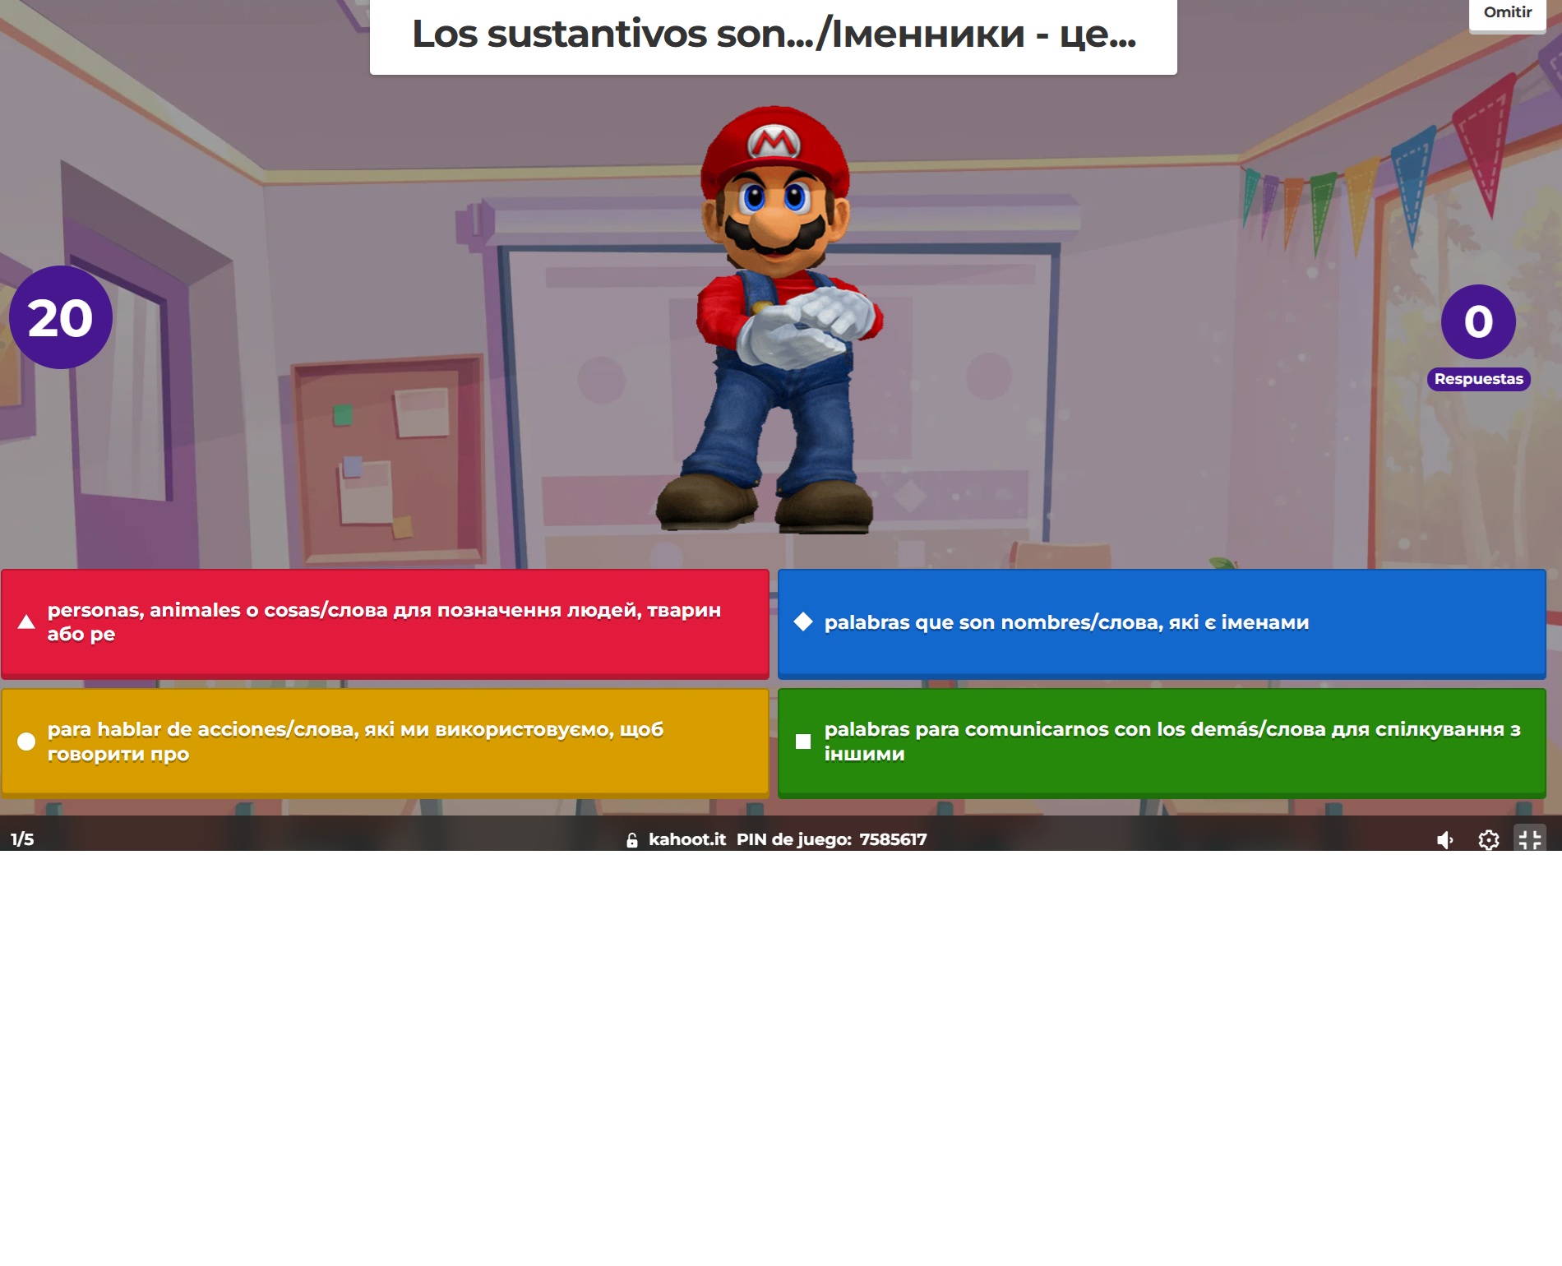Click the answers counter circle showing 0
Image resolution: width=1562 pixels, height=1266 pixels.
click(1478, 321)
